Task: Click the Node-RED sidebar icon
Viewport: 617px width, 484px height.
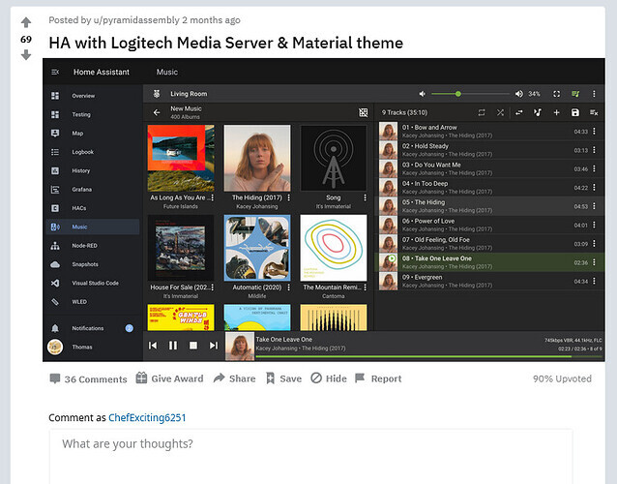Action: [55, 246]
